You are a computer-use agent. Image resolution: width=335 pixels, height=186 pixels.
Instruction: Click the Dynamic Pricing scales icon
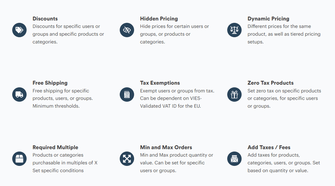click(234, 30)
